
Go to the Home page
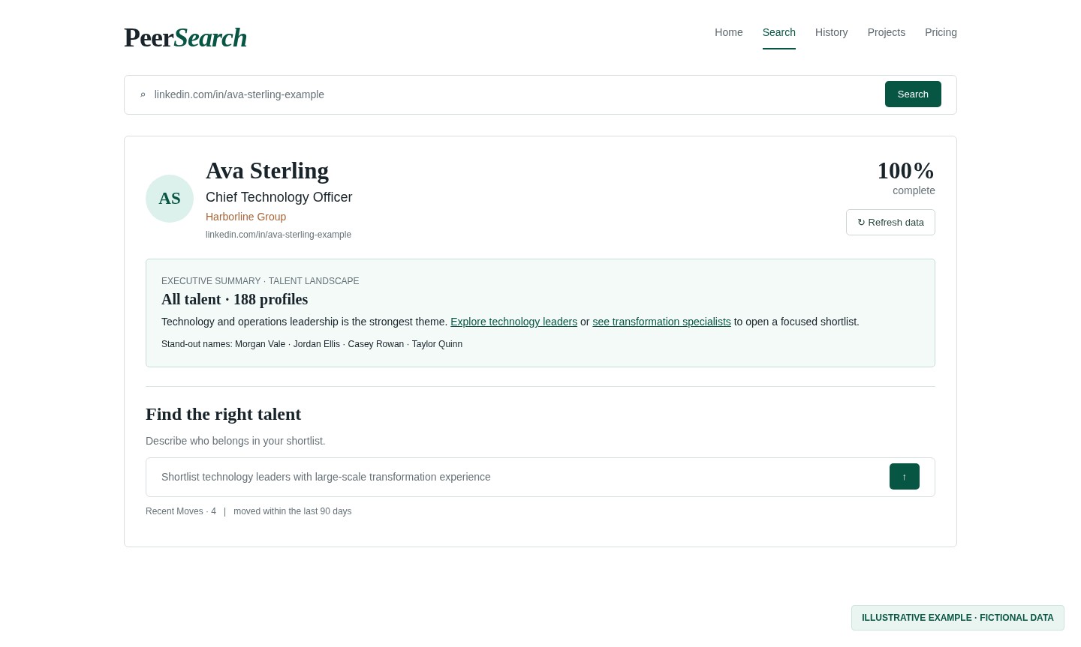pyautogui.click(x=729, y=32)
